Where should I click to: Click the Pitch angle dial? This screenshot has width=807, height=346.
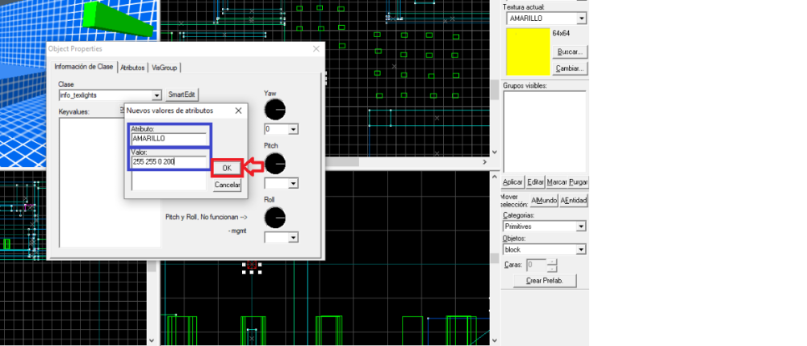[275, 164]
